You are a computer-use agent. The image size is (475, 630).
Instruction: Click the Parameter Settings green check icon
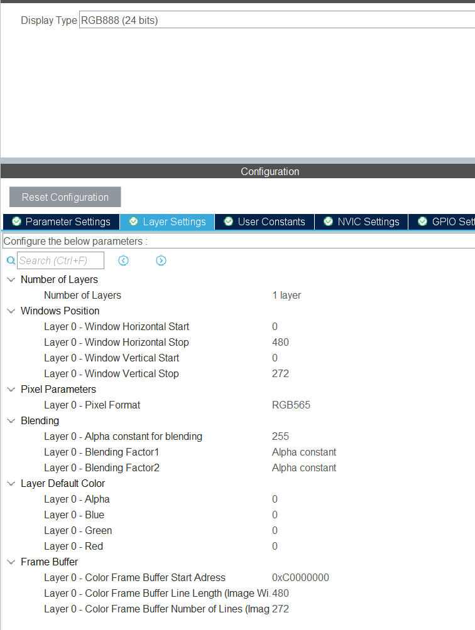pyautogui.click(x=16, y=222)
